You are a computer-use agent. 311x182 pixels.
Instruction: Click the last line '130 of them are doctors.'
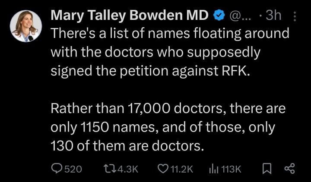(127, 146)
